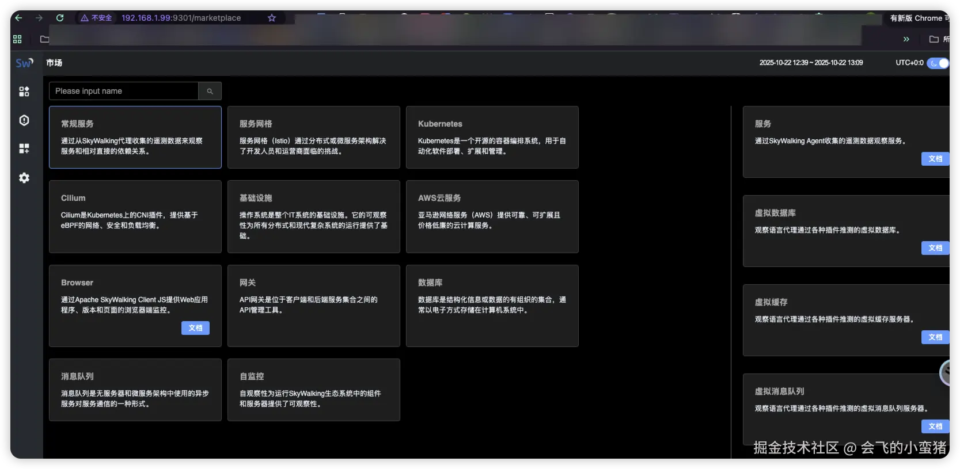The width and height of the screenshot is (960, 469).
Task: Bookmark page with the star icon
Action: coord(272,18)
